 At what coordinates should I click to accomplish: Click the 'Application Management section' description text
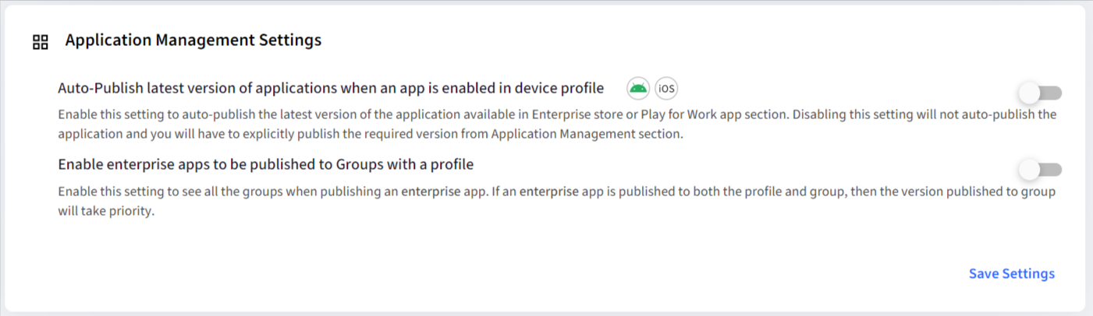click(587, 134)
